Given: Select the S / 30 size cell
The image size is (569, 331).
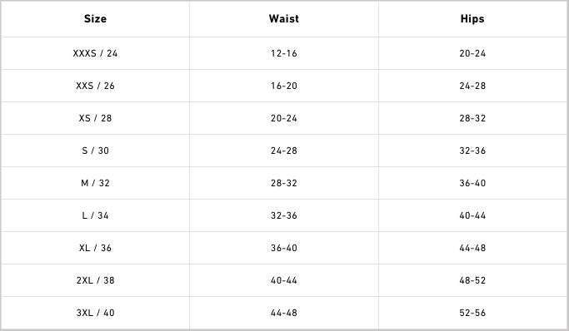Looking at the screenshot, I should pos(95,151).
